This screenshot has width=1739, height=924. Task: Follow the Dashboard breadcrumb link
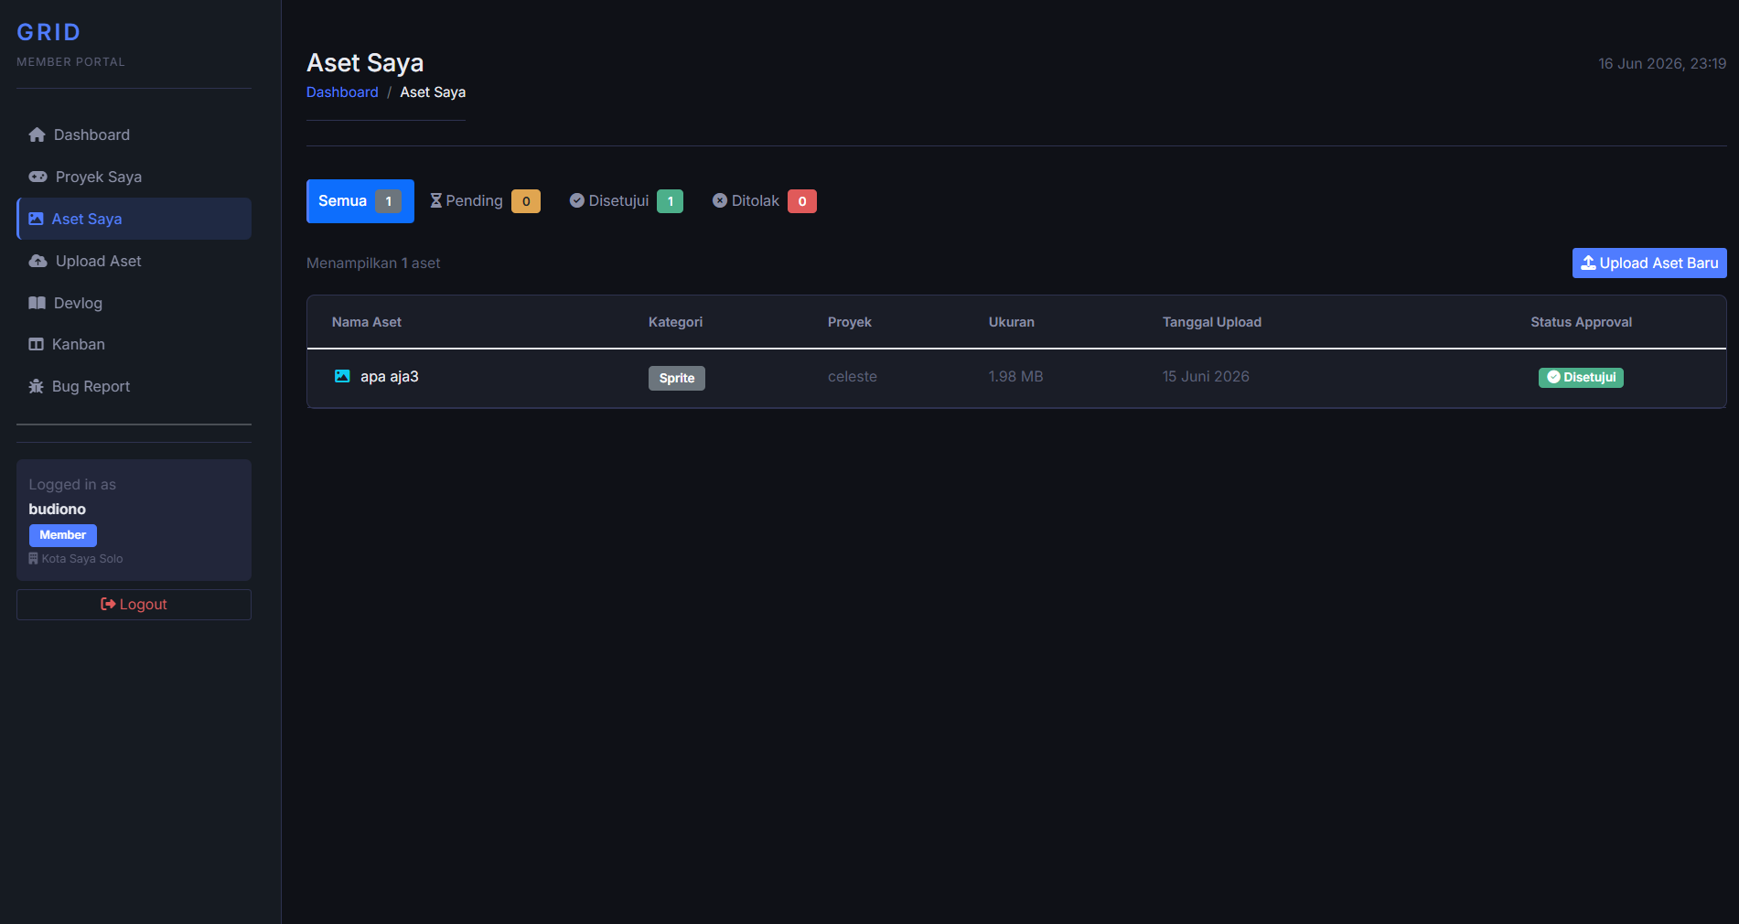pos(342,92)
